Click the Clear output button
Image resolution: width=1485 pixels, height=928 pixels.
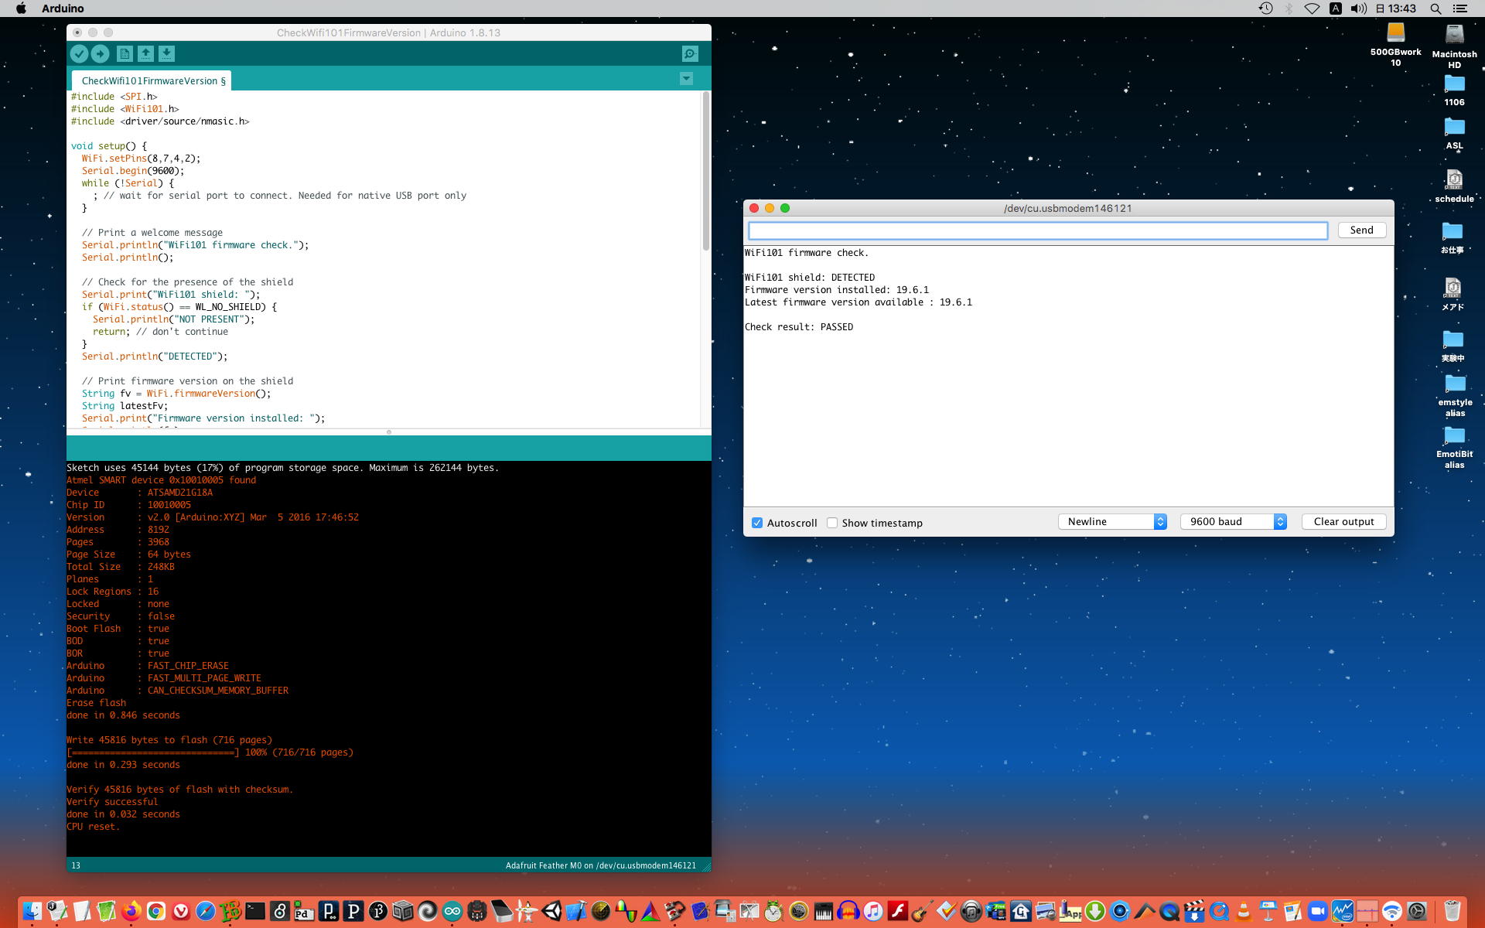(x=1343, y=522)
